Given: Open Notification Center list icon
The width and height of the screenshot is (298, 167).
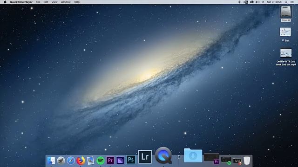Looking at the screenshot, I should 292,2.
